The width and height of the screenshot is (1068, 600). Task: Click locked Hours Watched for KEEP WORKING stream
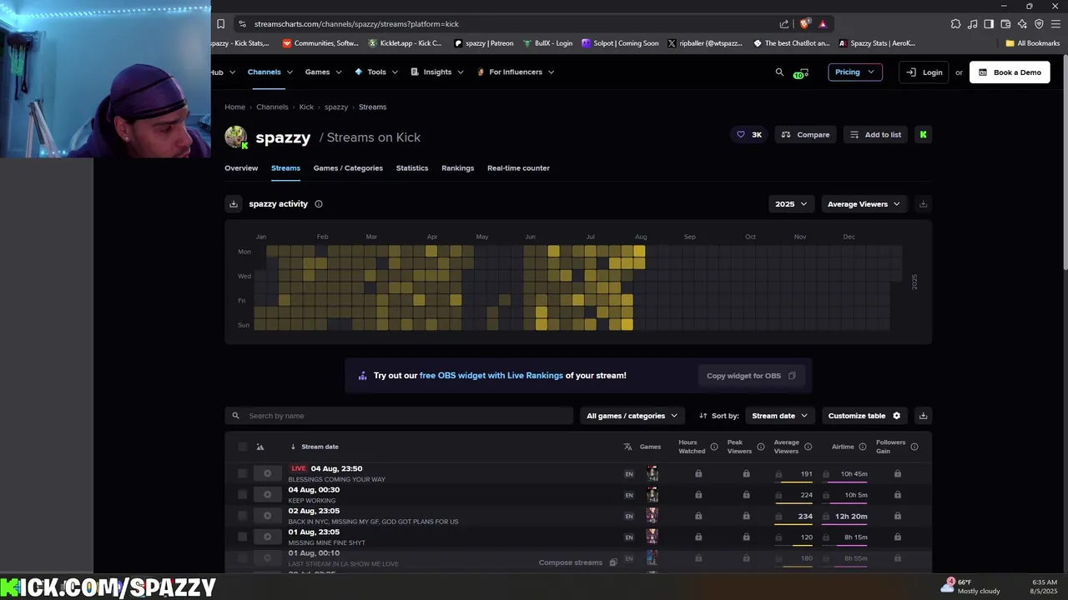[x=698, y=495]
